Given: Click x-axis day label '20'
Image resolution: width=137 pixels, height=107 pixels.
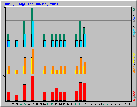Looking at the screenshot, I should coord(84,104).
